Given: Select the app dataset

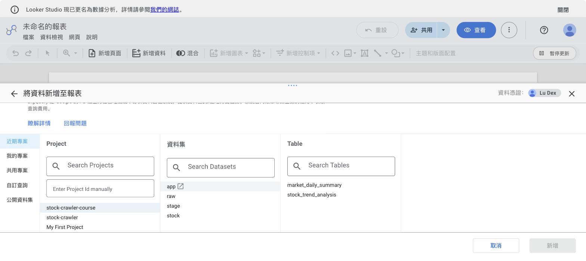Looking at the screenshot, I should coord(220,186).
